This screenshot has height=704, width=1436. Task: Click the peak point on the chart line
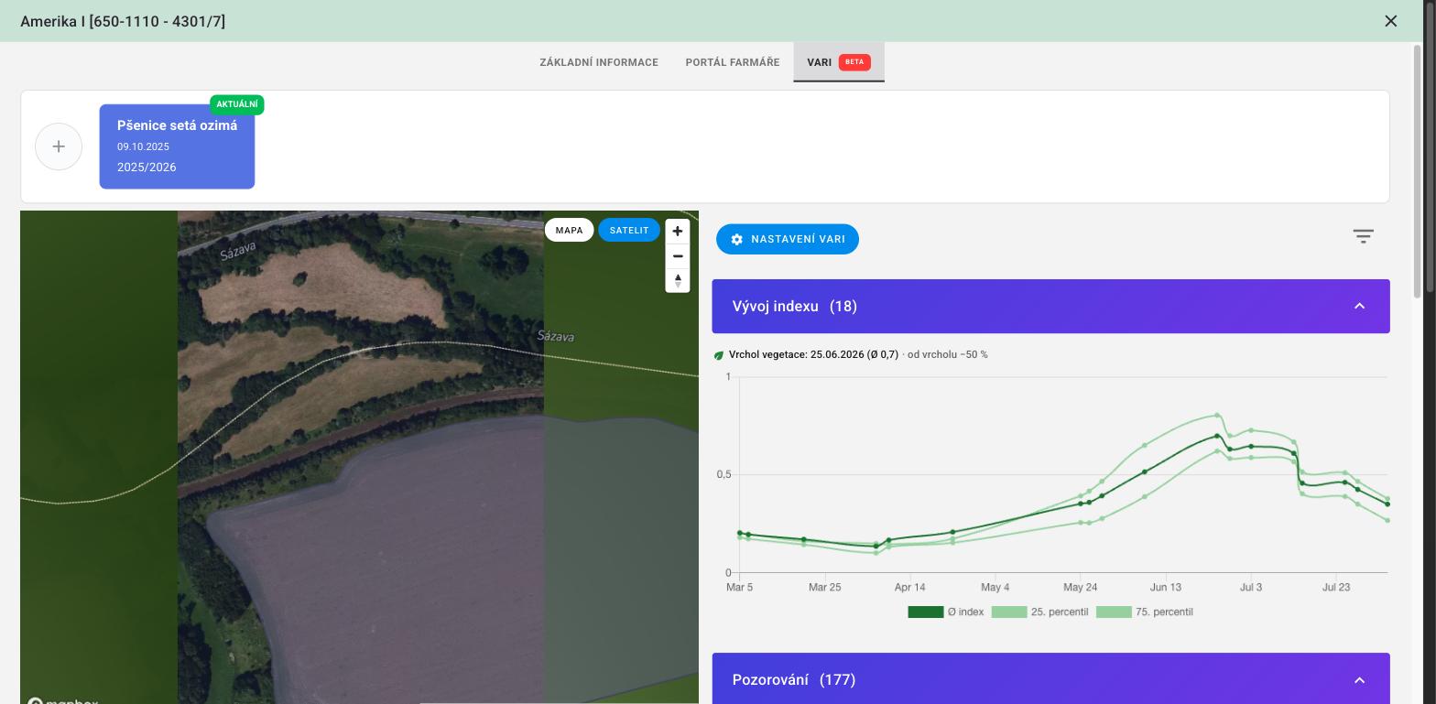1217,436
